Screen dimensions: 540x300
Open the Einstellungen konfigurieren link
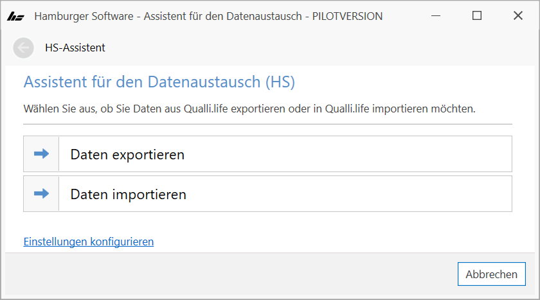pyautogui.click(x=89, y=242)
